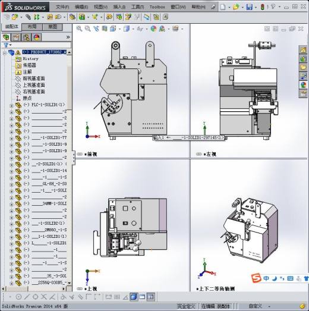Switch to the PropertyManager tab icon
The height and width of the screenshot is (311, 309).
(x=16, y=37)
